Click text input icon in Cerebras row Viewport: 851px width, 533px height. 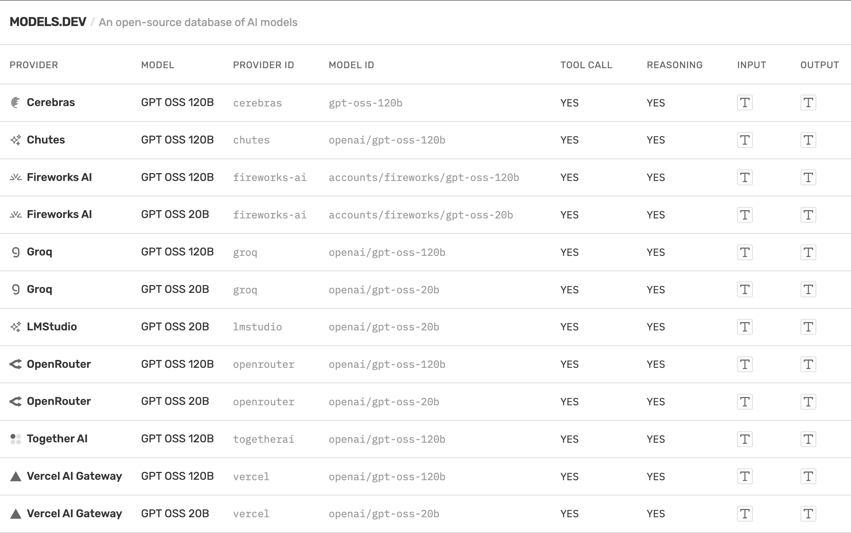pos(745,103)
